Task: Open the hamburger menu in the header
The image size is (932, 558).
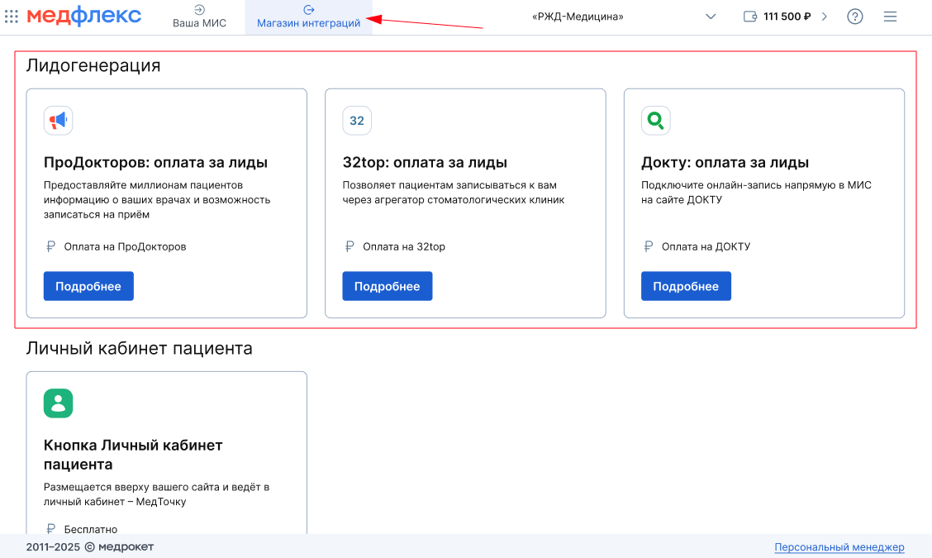Action: click(890, 17)
